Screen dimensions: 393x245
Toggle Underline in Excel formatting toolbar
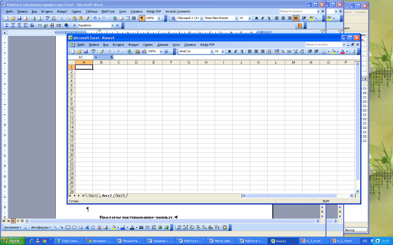pyautogui.click(x=242, y=51)
